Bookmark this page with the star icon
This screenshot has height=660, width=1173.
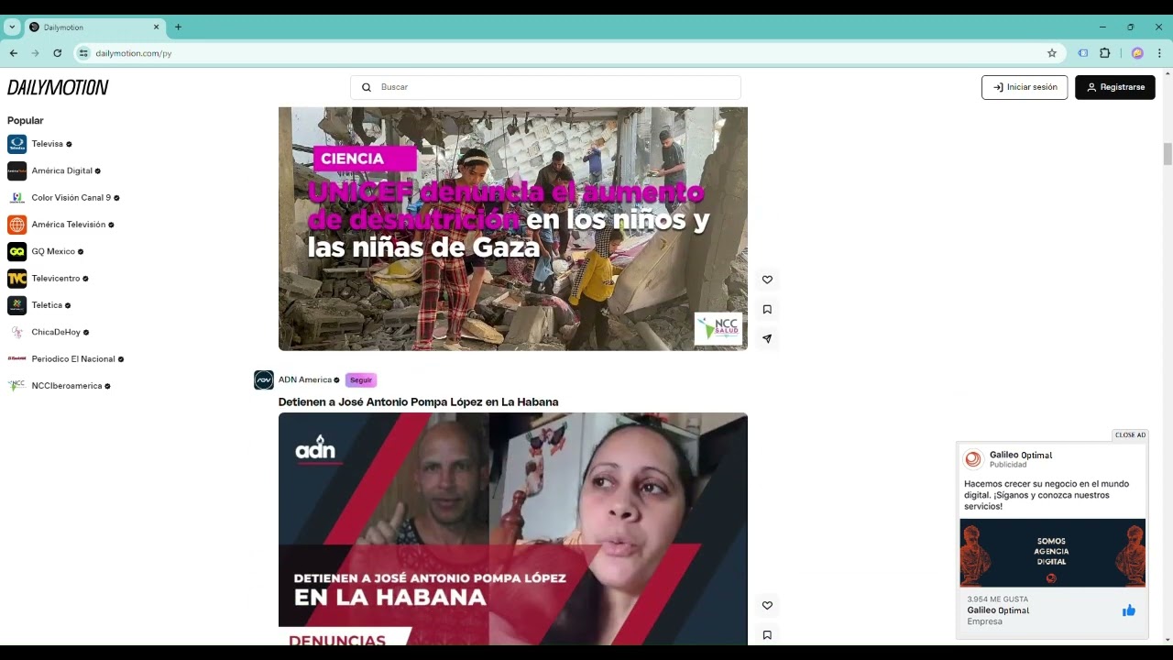[1052, 53]
